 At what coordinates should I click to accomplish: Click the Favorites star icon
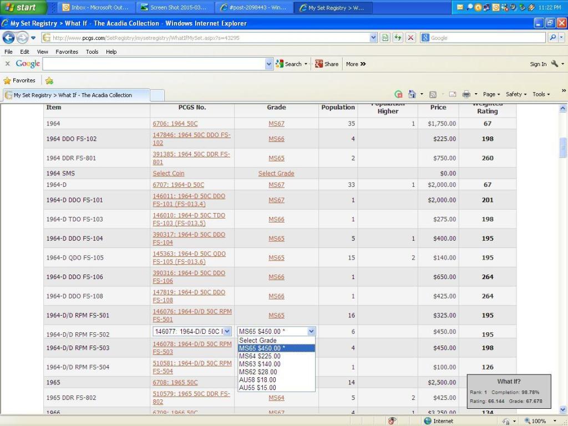point(7,80)
